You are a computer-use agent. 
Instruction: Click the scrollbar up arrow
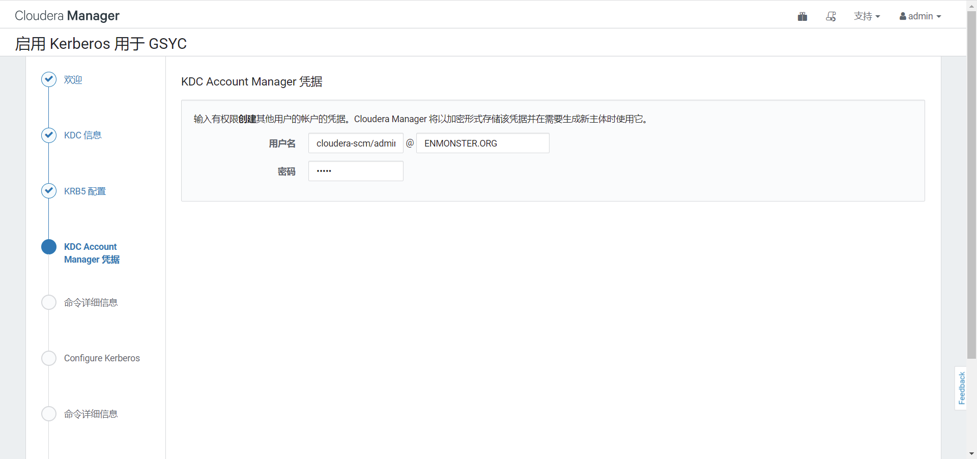[971, 5]
